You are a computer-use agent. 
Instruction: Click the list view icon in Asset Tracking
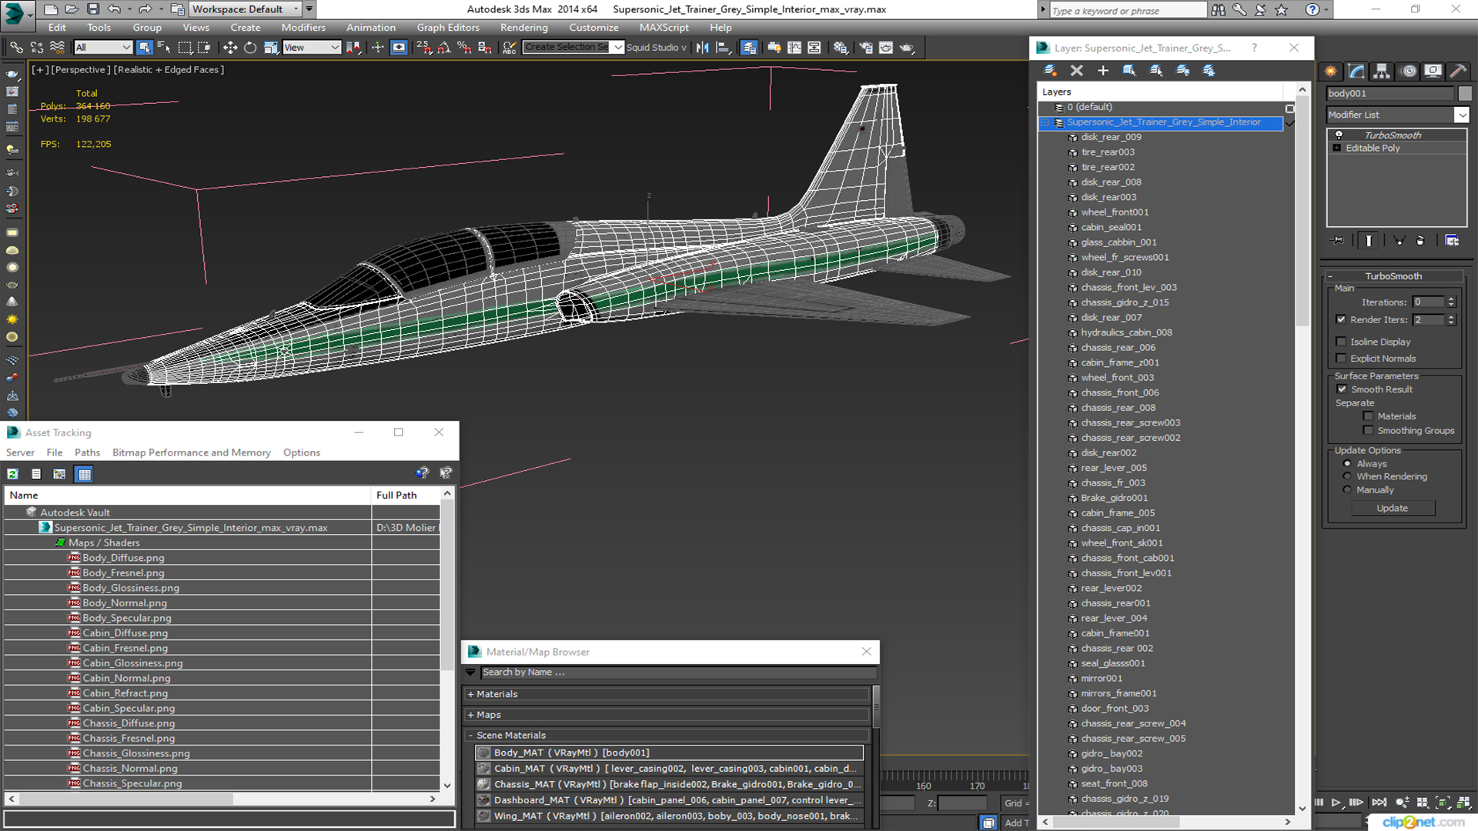[x=35, y=473]
